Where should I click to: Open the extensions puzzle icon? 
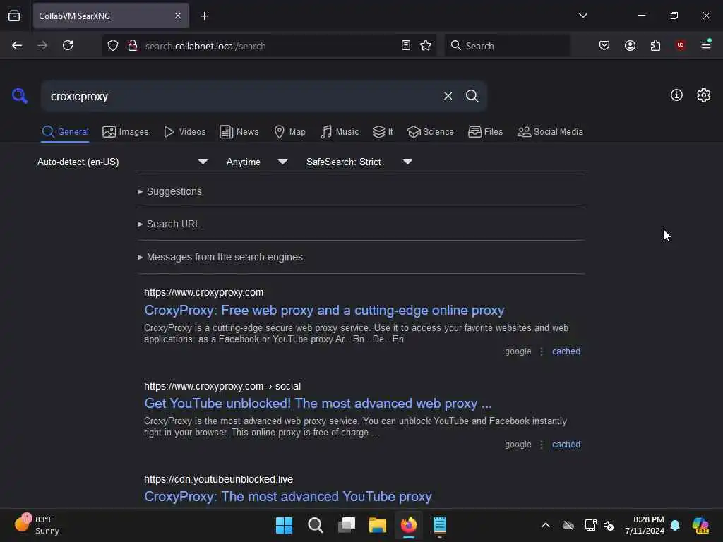coord(655,45)
